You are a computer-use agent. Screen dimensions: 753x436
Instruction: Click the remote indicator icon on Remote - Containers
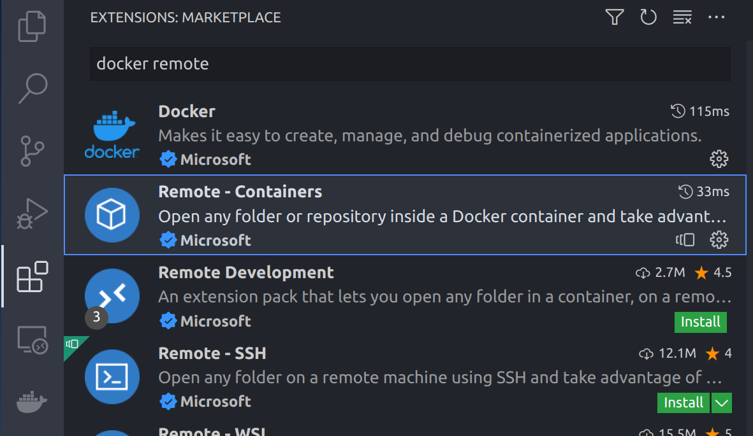tap(685, 240)
